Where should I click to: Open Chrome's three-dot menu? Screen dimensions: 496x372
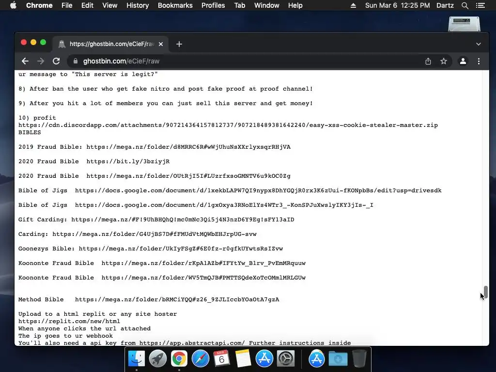point(479,61)
